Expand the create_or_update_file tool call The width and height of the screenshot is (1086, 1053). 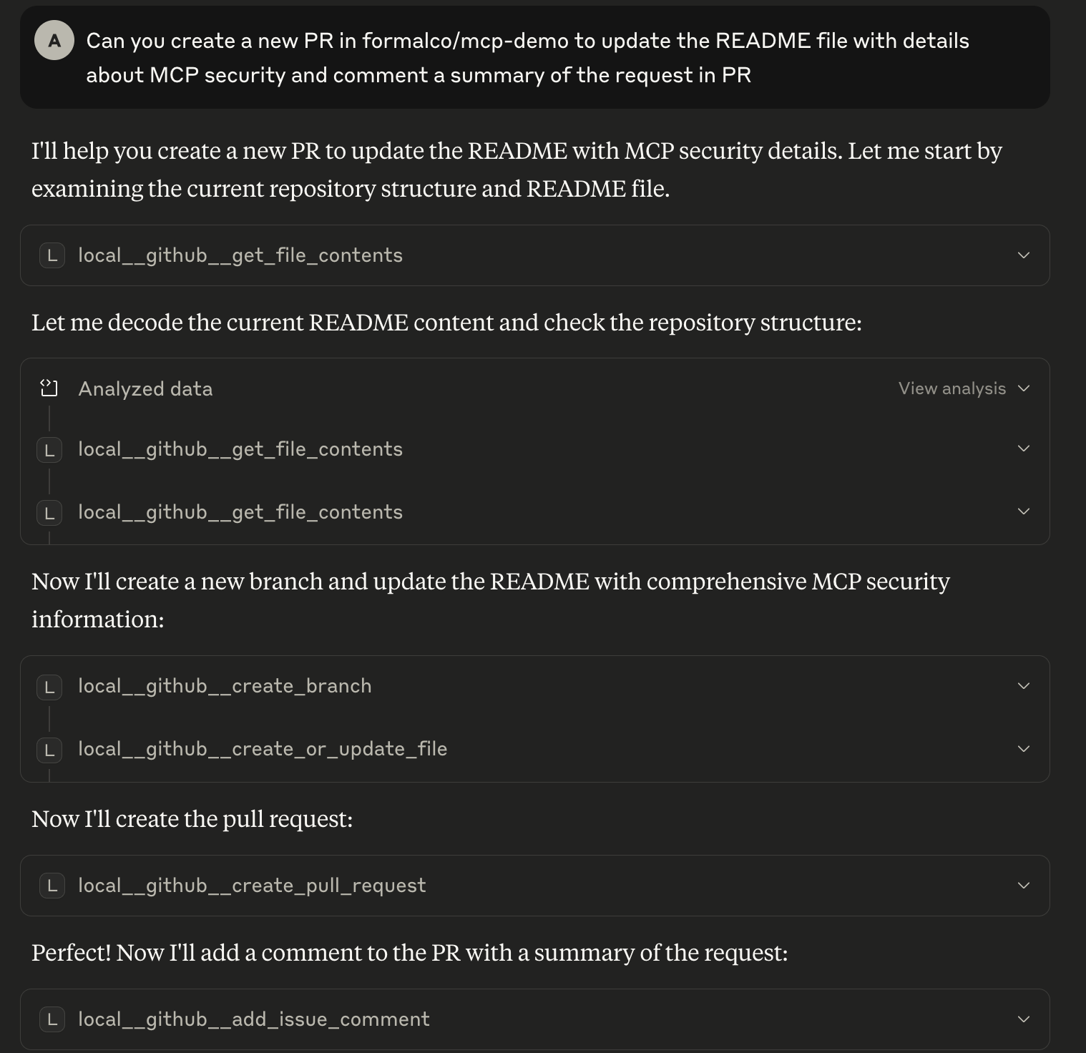1024,748
